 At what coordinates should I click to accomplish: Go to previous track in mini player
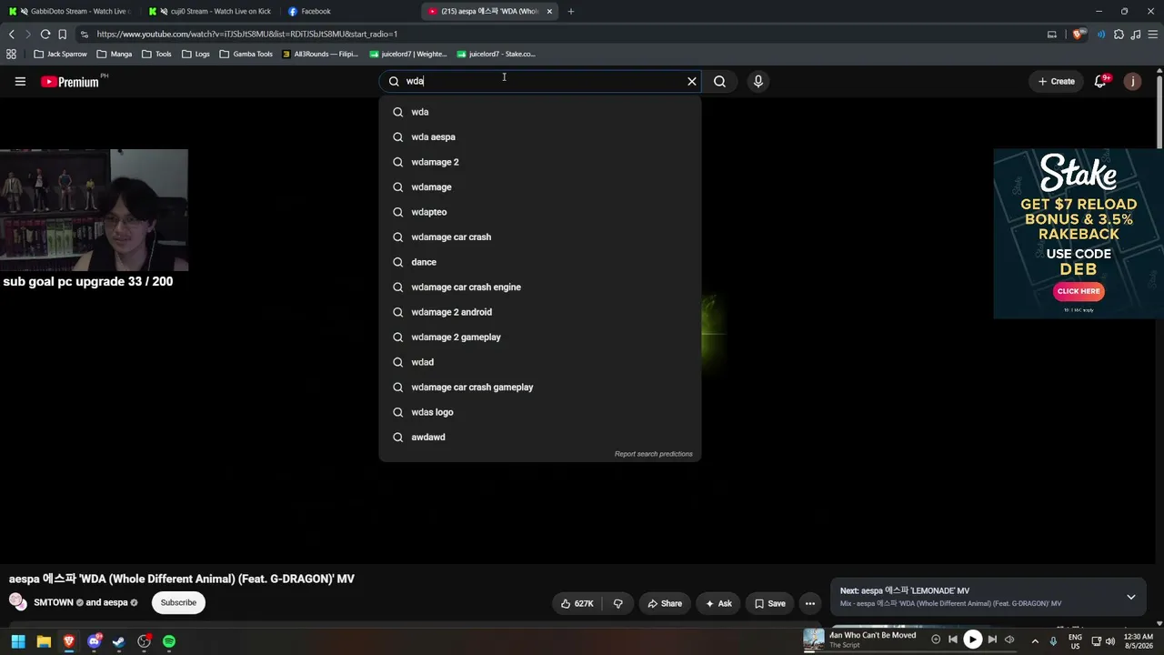coord(953,640)
